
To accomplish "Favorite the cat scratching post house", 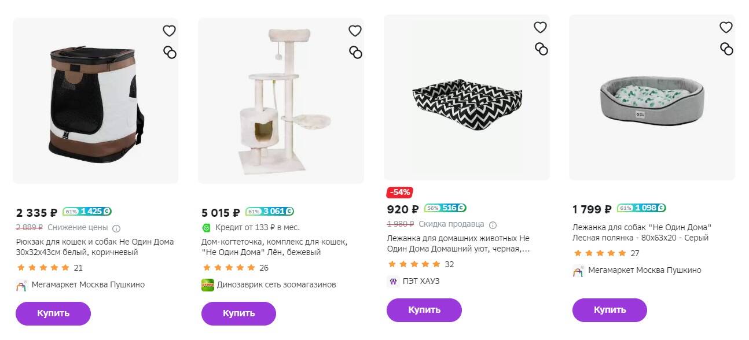I will click(x=355, y=31).
